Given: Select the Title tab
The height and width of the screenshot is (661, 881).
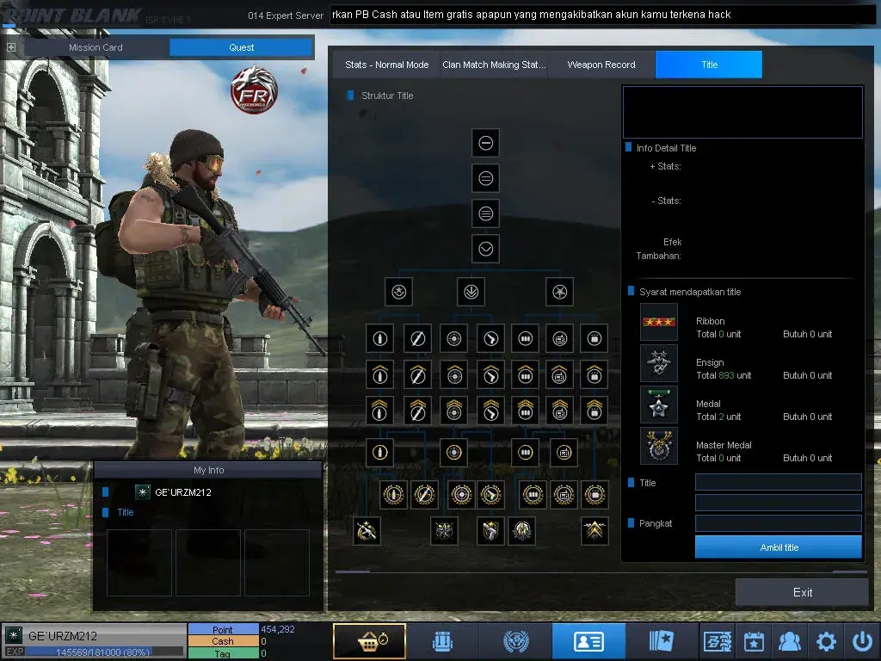Looking at the screenshot, I should pos(709,65).
